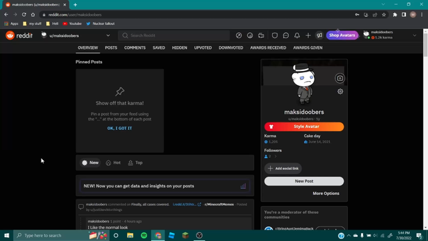Open the r/MinecraftMemes link
428x241 pixels.
[x=219, y=204]
